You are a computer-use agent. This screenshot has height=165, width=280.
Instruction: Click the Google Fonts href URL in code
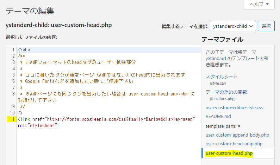tap(120, 119)
